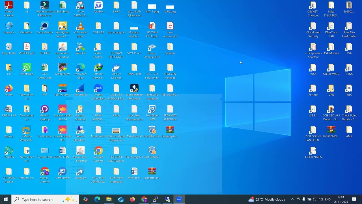The image size is (362, 204).
Task: Launch Google Chrome desktop shortcut
Action: (x=98, y=155)
